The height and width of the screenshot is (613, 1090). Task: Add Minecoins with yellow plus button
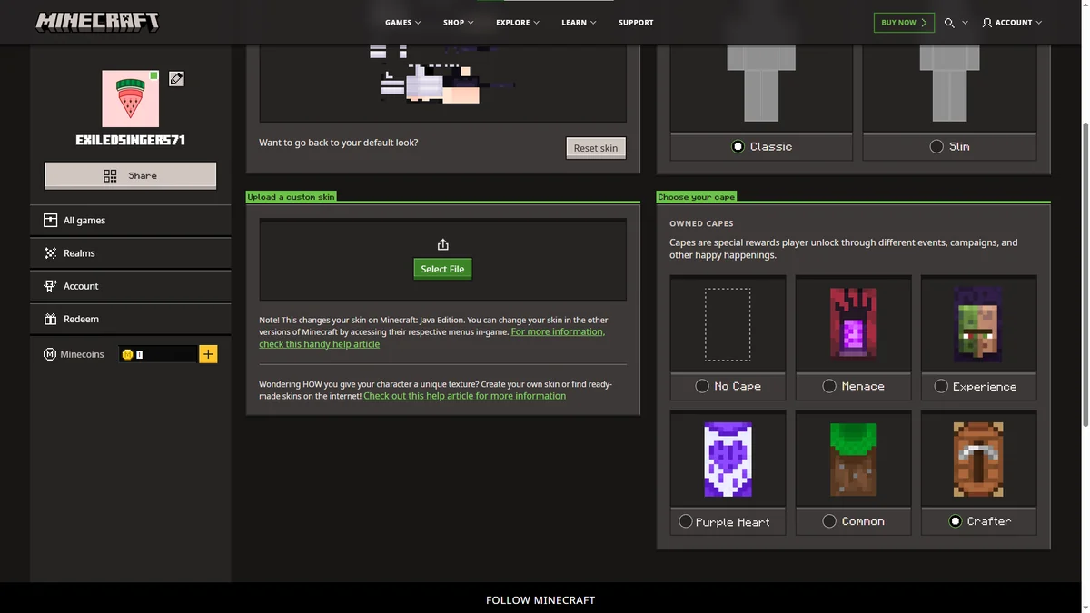(208, 354)
